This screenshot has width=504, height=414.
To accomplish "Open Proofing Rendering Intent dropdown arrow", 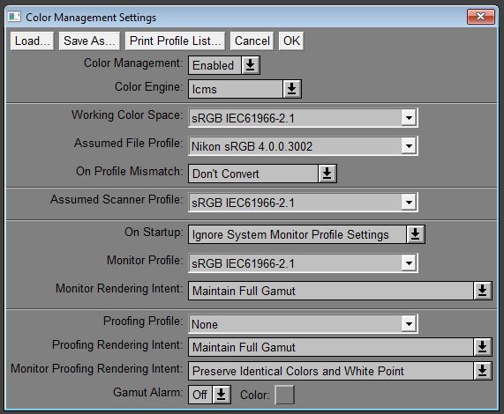I will [483, 347].
